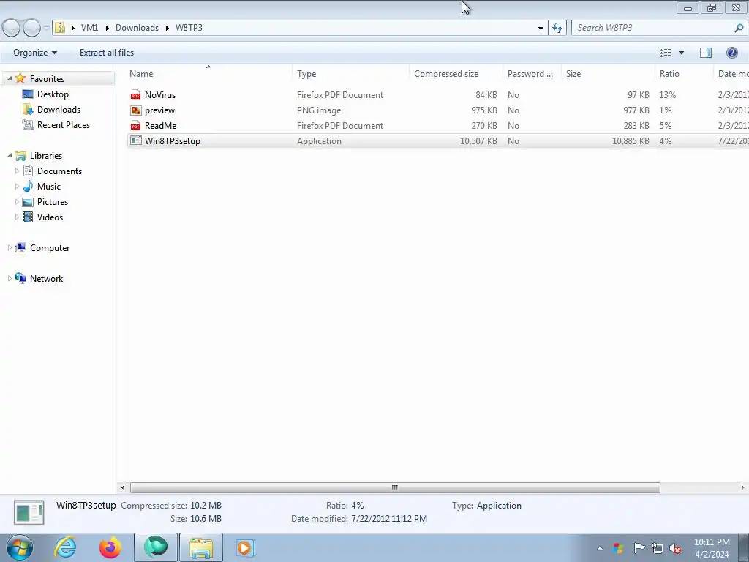Open Firefox from the taskbar

[110, 547]
